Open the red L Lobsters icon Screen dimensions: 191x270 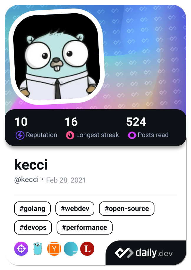(87, 249)
